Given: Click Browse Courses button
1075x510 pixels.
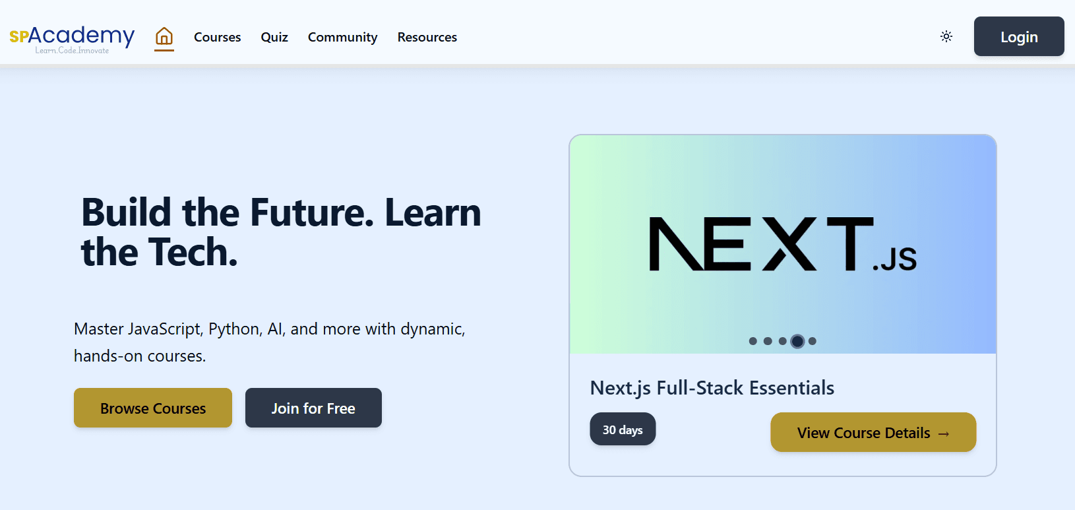Looking at the screenshot, I should [153, 408].
